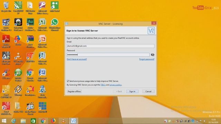Image resolution: width=221 pixels, height=124 pixels.
Task: Open the Microsoft Access desktop shortcut
Action: pyautogui.click(x=42, y=8)
